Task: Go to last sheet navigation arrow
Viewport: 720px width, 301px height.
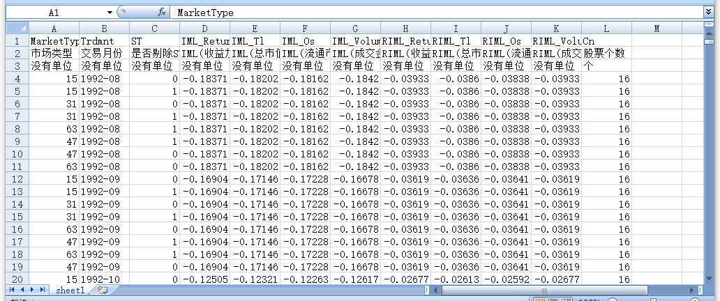Action: point(43,290)
